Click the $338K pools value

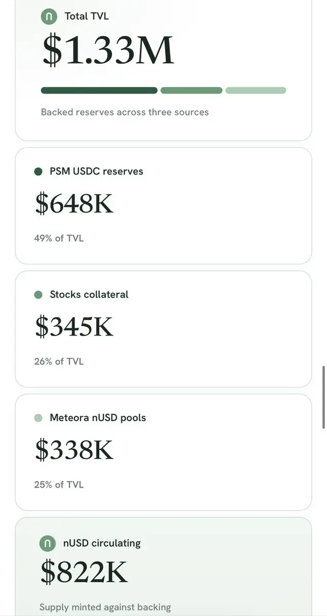[74, 450]
